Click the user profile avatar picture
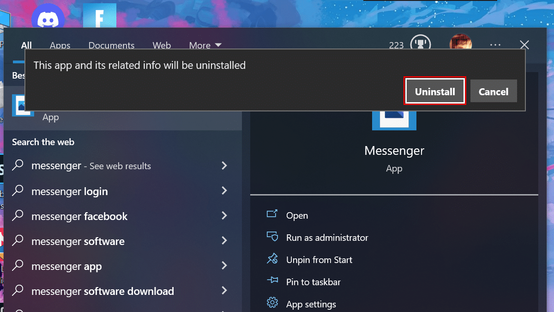The height and width of the screenshot is (312, 554). (x=460, y=44)
